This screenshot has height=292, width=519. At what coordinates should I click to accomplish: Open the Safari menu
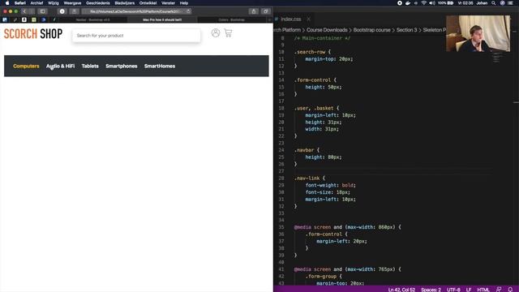[x=19, y=3]
